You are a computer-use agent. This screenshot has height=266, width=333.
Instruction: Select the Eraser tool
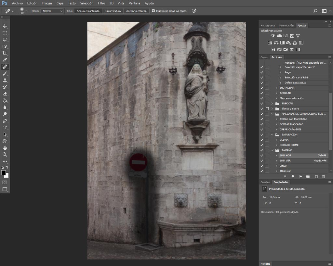(x=5, y=94)
